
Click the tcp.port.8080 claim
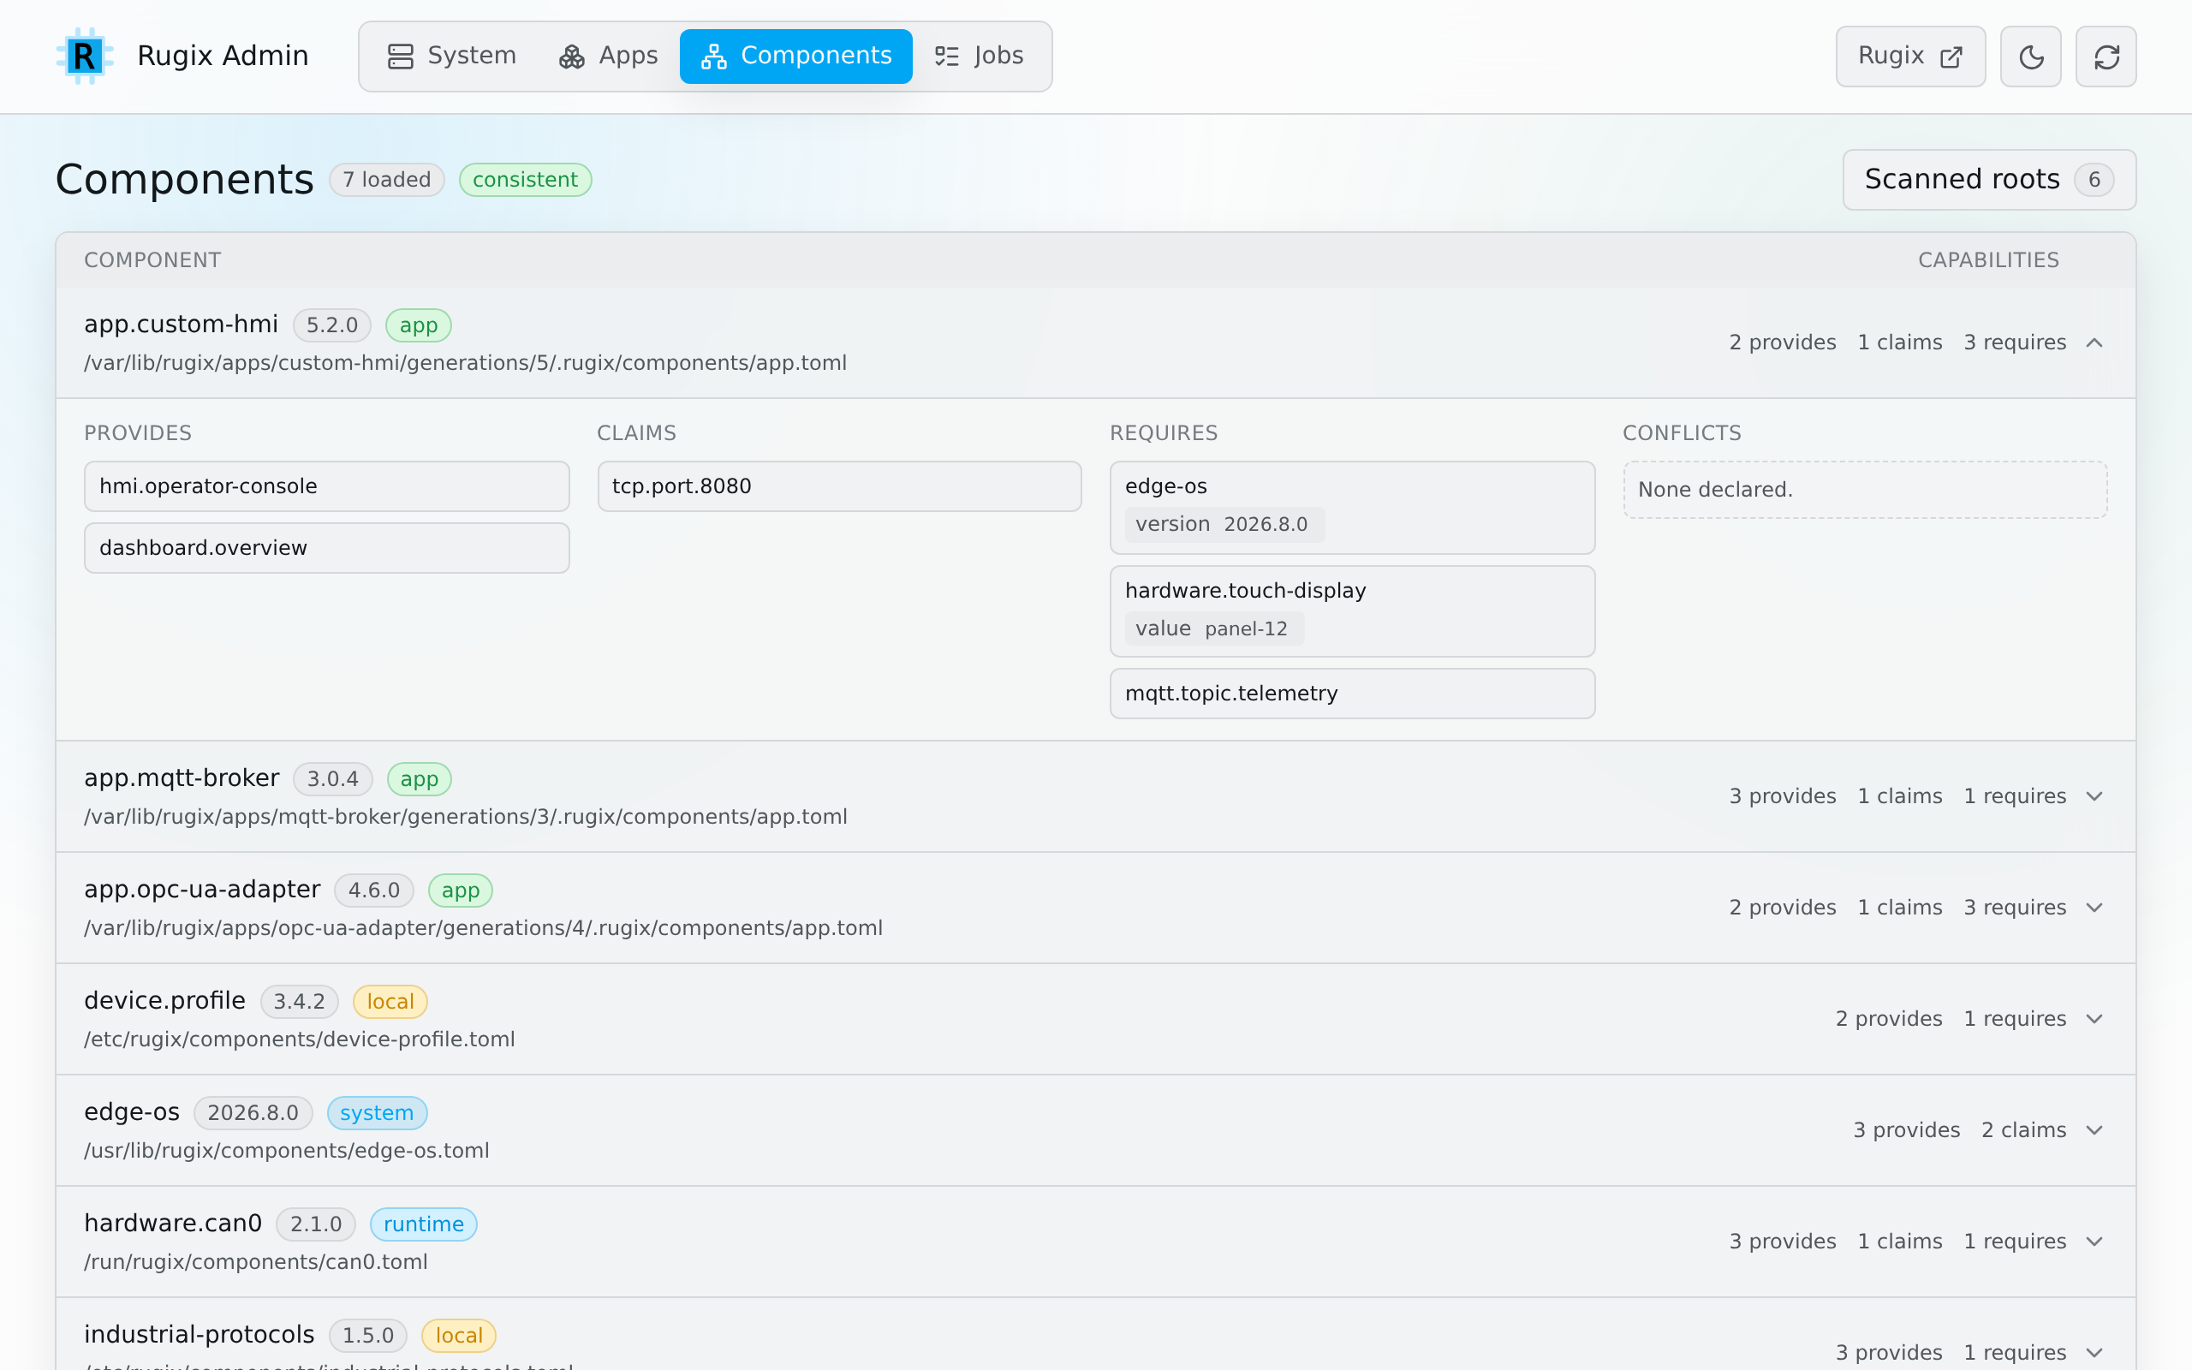coord(840,486)
